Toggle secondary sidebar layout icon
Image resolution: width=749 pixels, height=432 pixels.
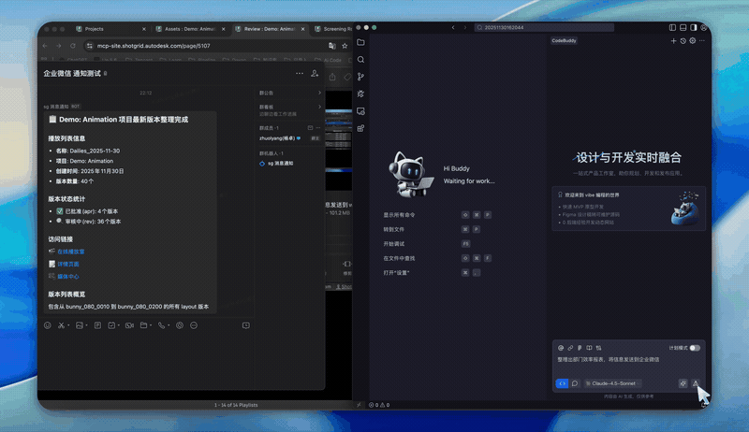pyautogui.click(x=694, y=28)
